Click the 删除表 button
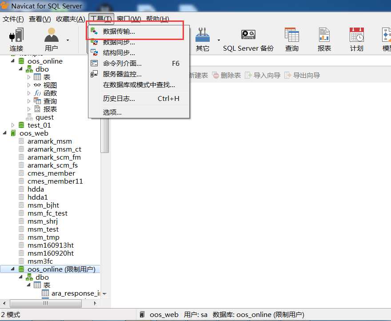 tap(227, 75)
